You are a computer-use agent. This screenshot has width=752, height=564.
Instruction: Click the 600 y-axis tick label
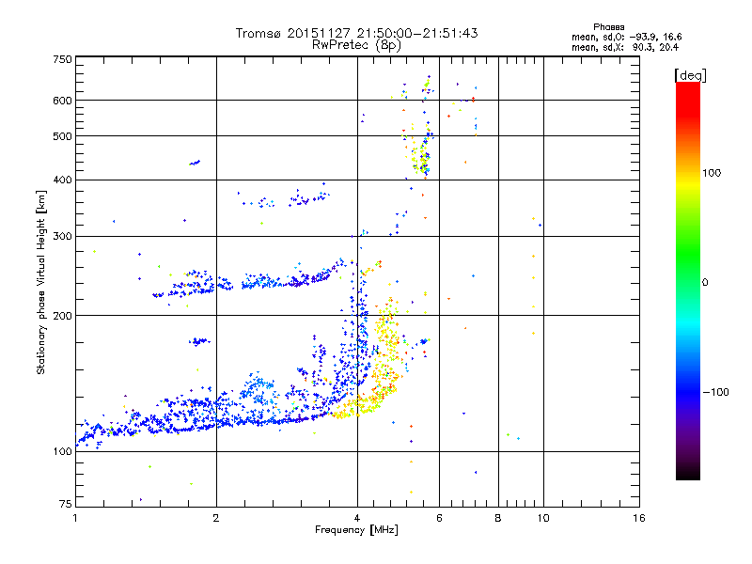pyautogui.click(x=62, y=101)
